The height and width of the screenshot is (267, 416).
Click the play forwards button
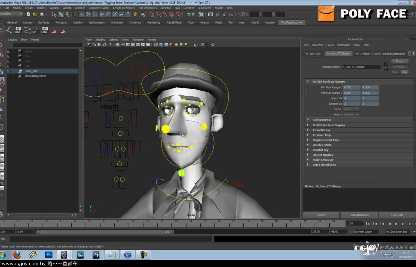coord(396,224)
